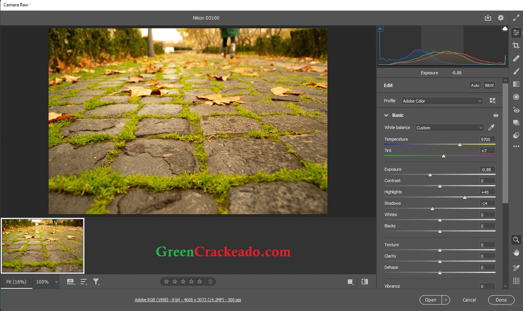523x311 pixels.
Task: Select the Hand tool
Action: (x=516, y=253)
